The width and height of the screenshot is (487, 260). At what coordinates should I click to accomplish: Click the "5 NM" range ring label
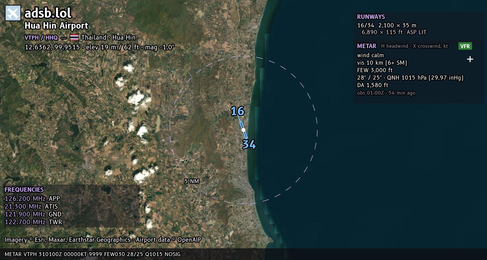tap(192, 181)
